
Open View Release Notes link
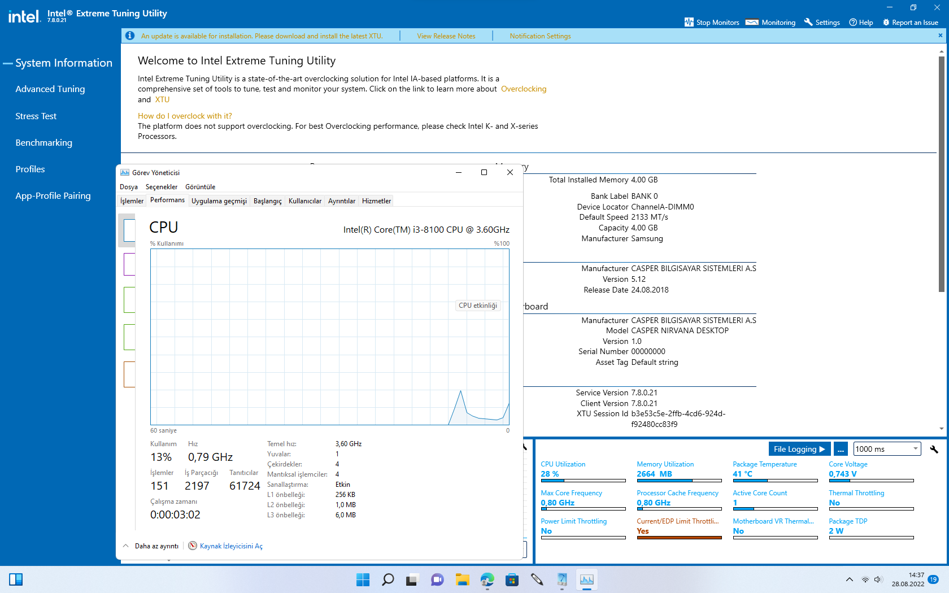click(x=446, y=36)
